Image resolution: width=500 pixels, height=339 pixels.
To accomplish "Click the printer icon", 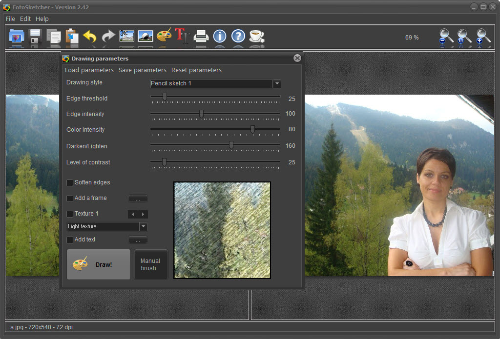I will [201, 37].
